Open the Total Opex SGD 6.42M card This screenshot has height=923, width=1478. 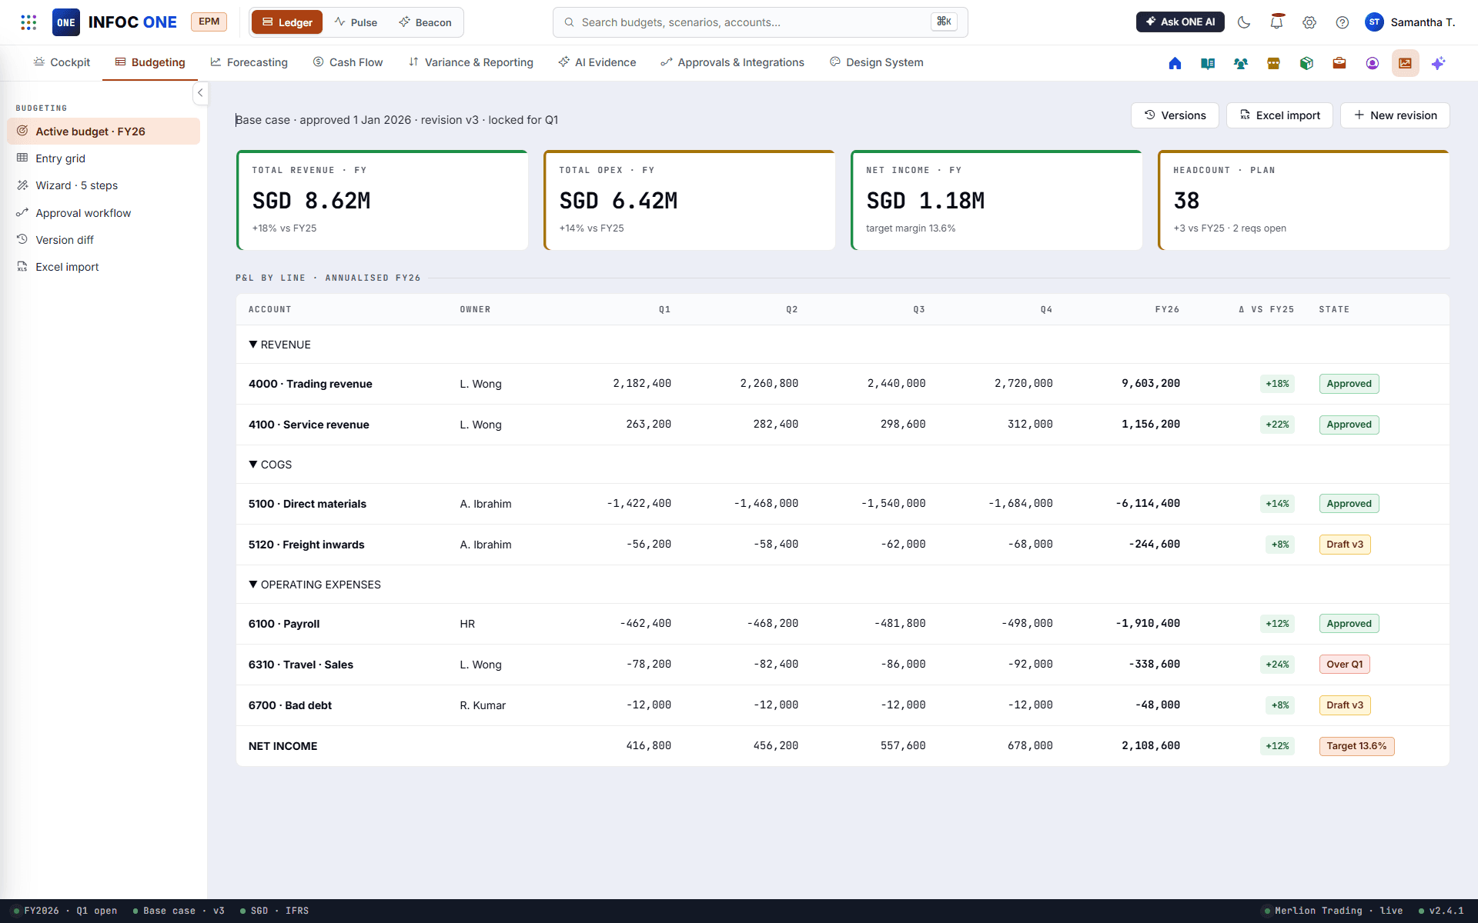pos(689,200)
